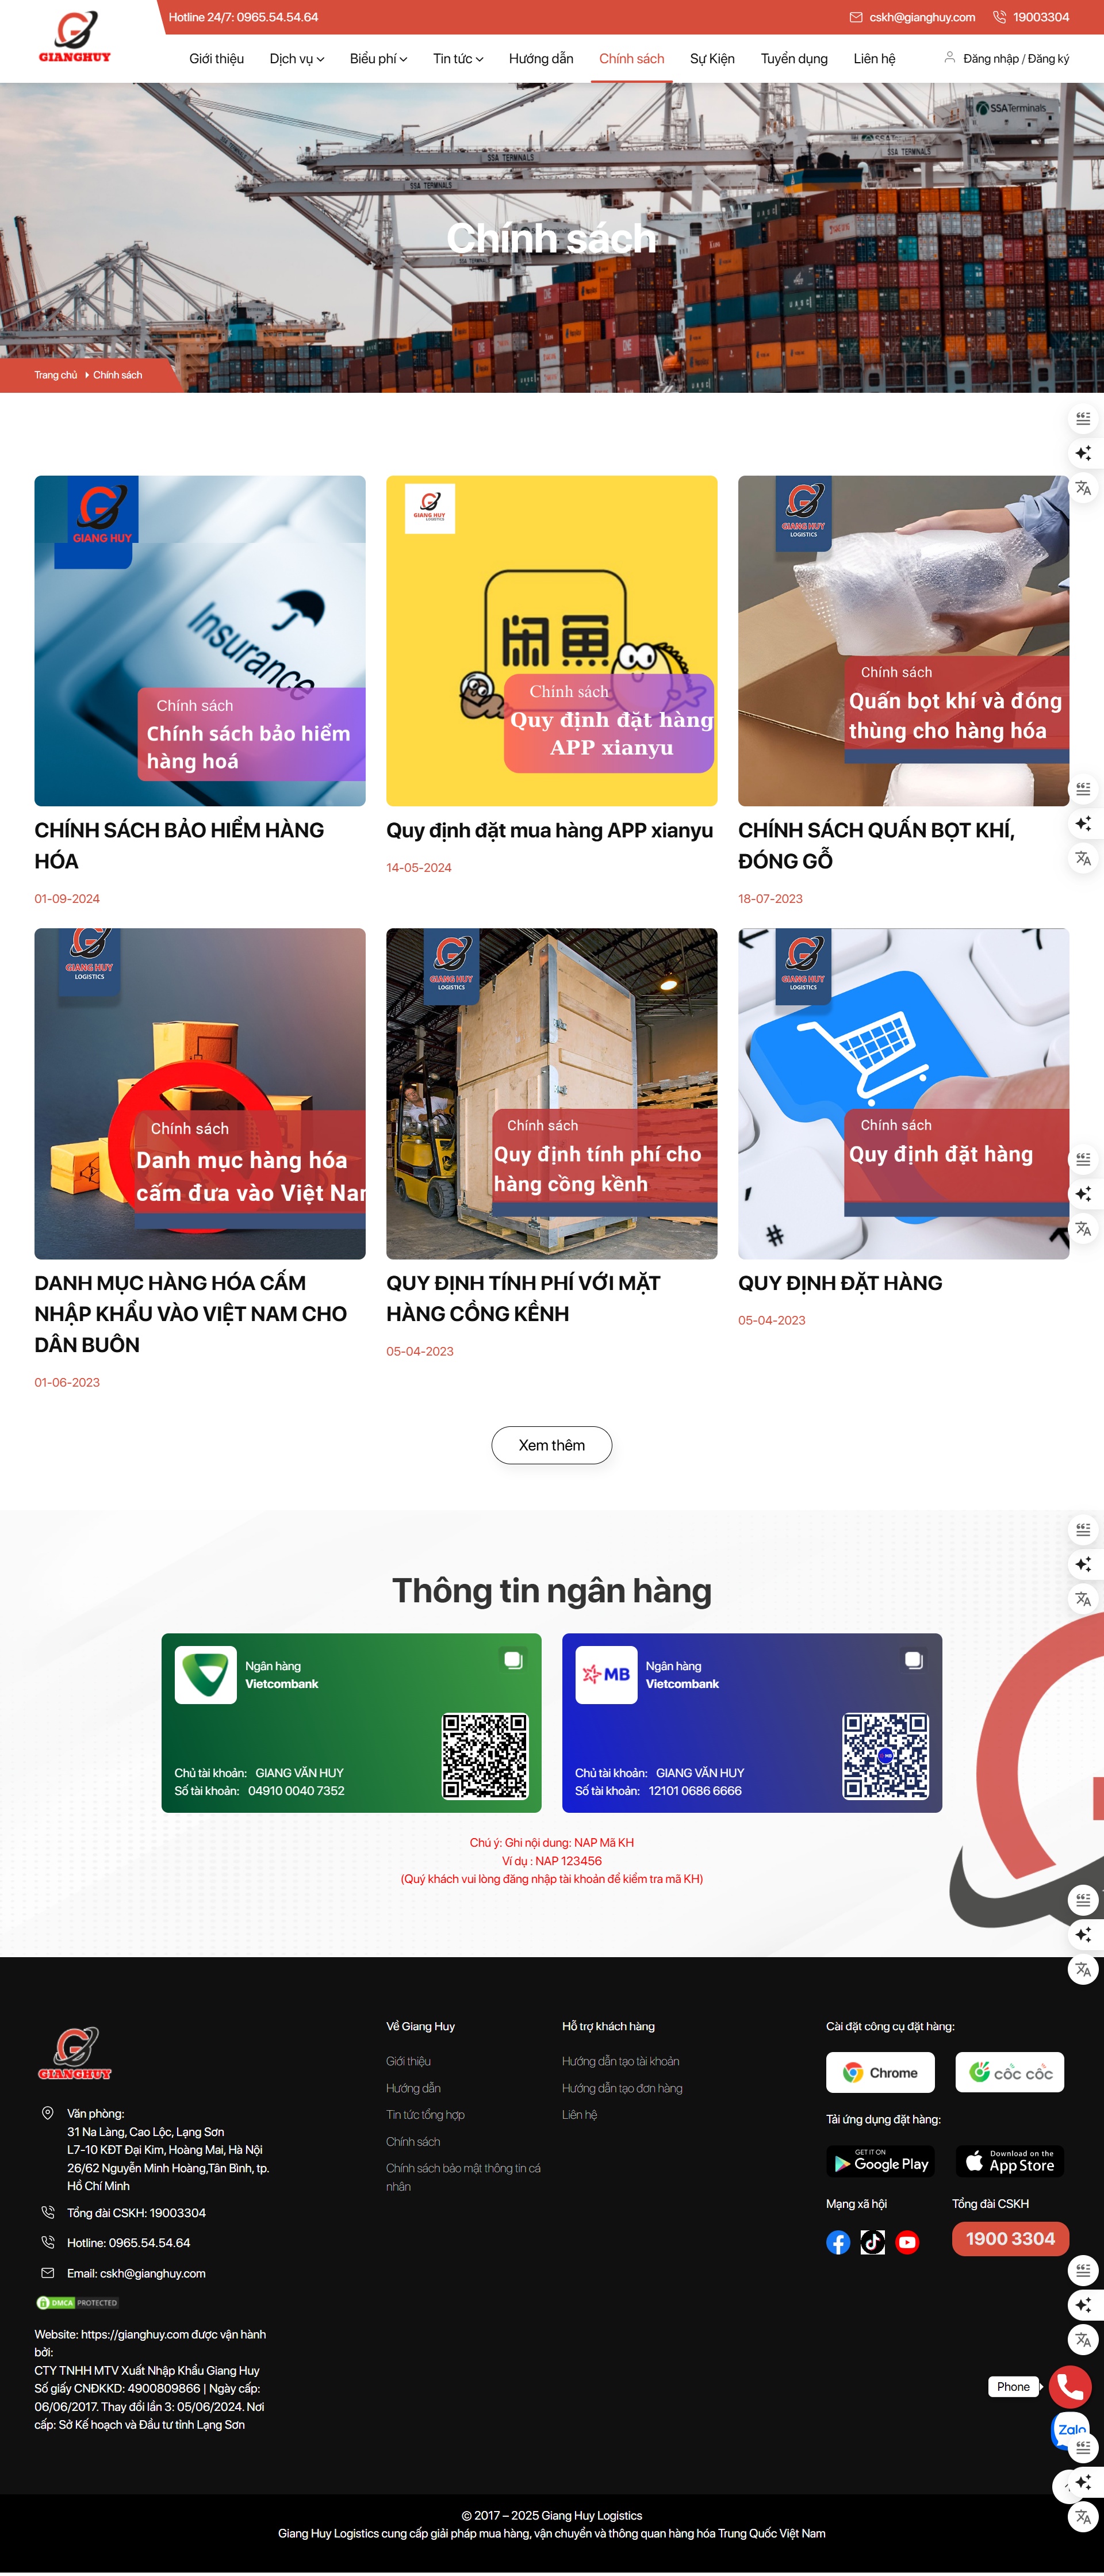Screen dimensions: 1104x2576
Task: Expand the Dịch vụ dropdown menu
Action: coord(297,59)
